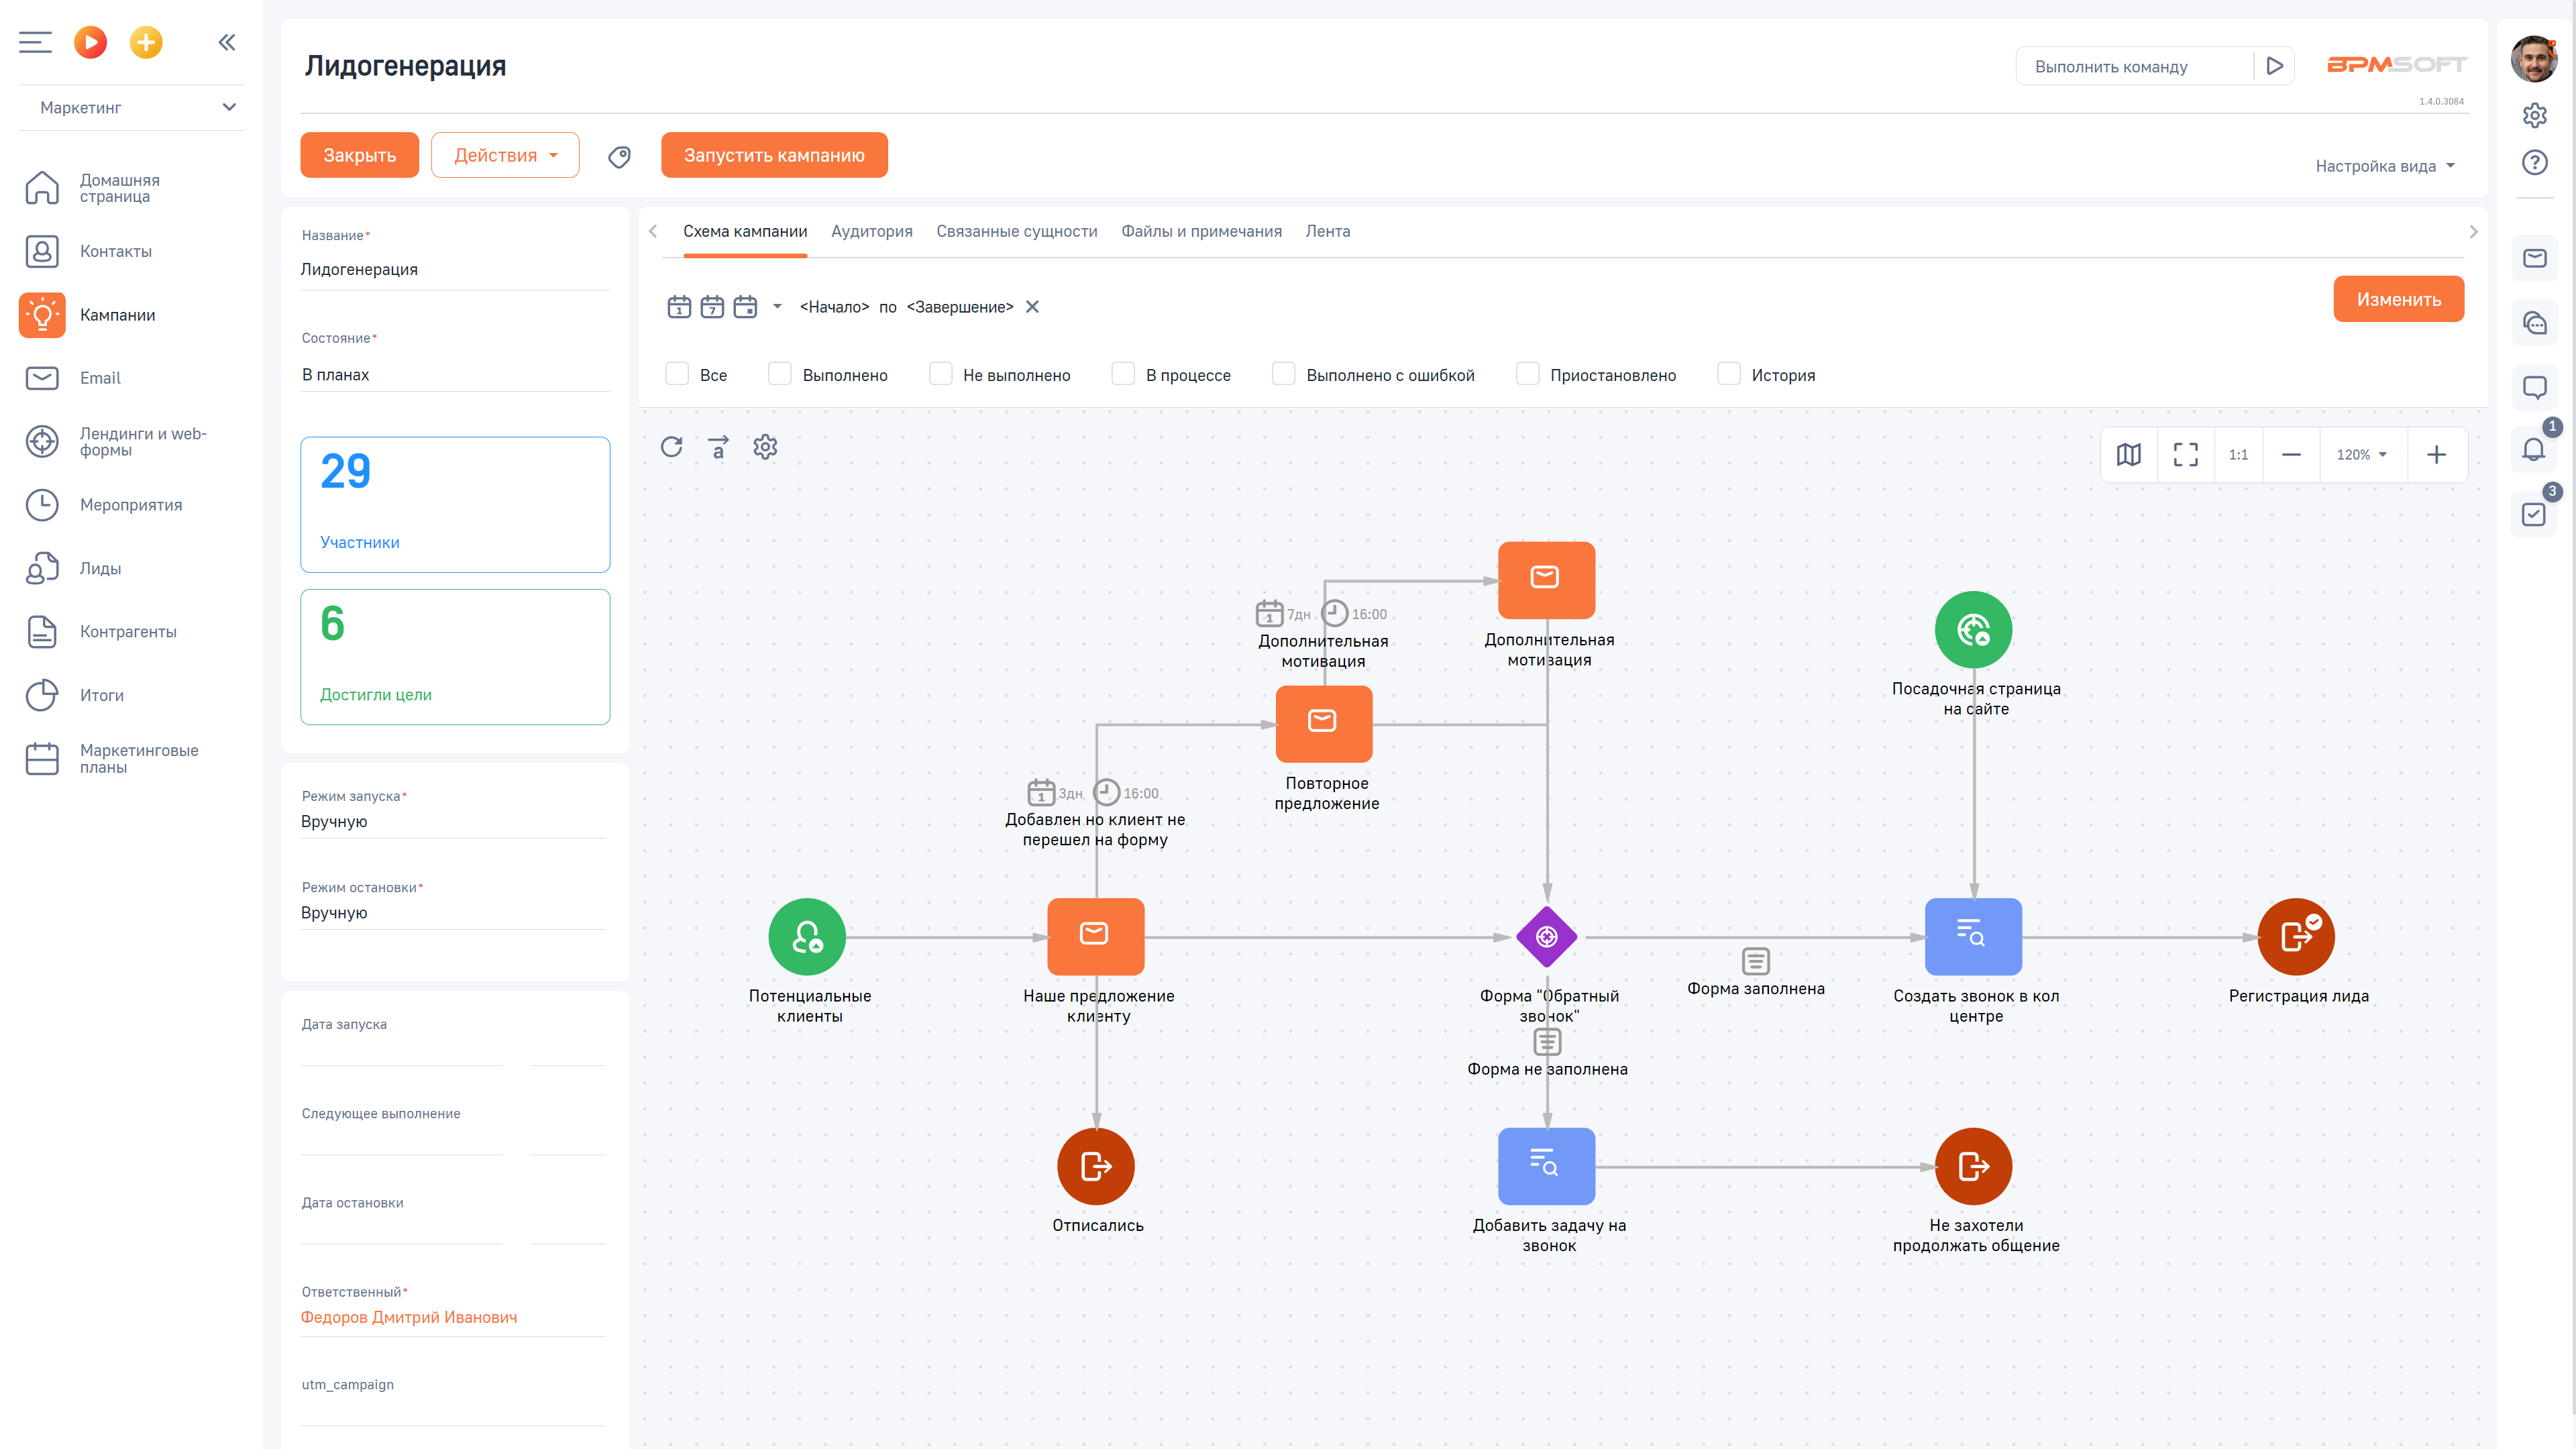The image size is (2576, 1449).
Task: Switch to the Аудитория tab
Action: pos(871,231)
